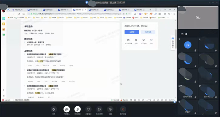Image resolution: width=220 pixels, height=117 pixels.
Task: Open the 我的聊天 side chat tab
Action: point(173,43)
